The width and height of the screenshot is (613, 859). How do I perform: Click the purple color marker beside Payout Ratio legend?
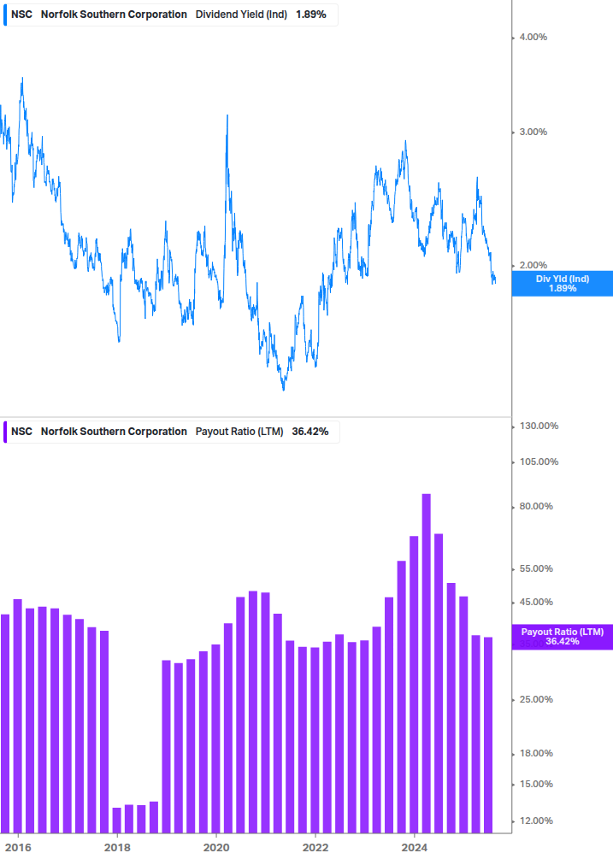pyautogui.click(x=5, y=432)
